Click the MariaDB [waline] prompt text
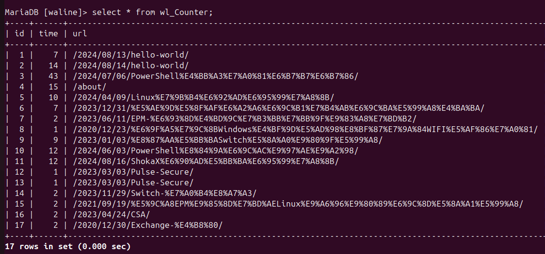 tap(44, 12)
